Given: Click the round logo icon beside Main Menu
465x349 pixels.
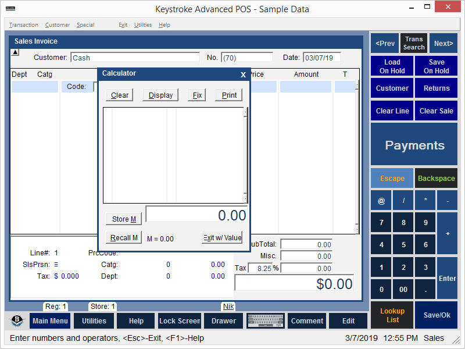Looking at the screenshot, I should point(18,321).
